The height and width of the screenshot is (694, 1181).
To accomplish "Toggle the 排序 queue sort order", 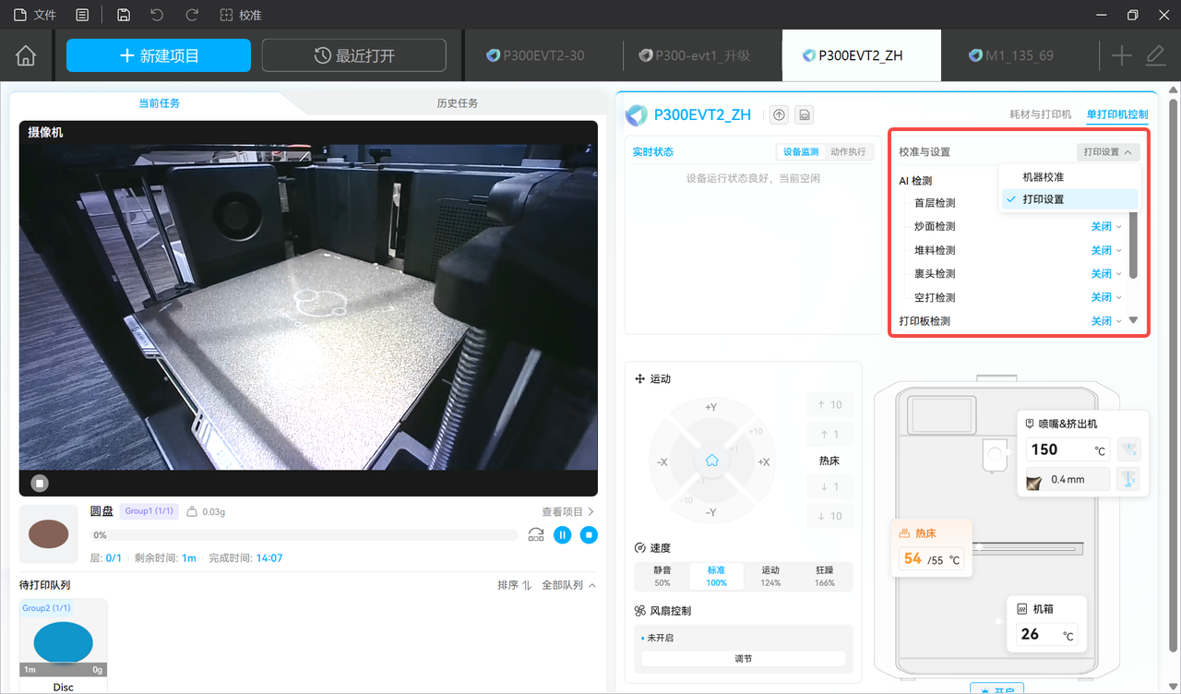I will 514,585.
